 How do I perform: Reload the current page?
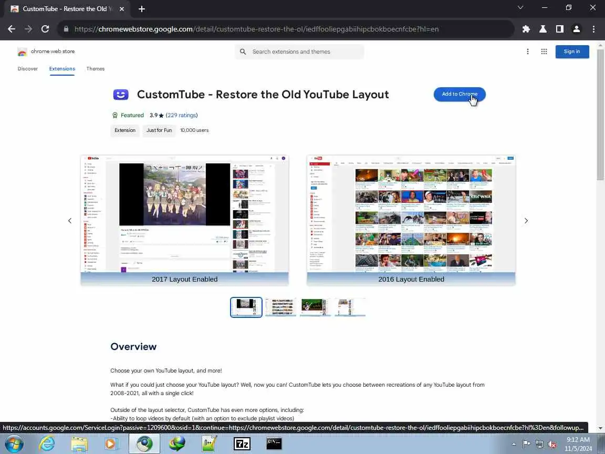tap(45, 29)
